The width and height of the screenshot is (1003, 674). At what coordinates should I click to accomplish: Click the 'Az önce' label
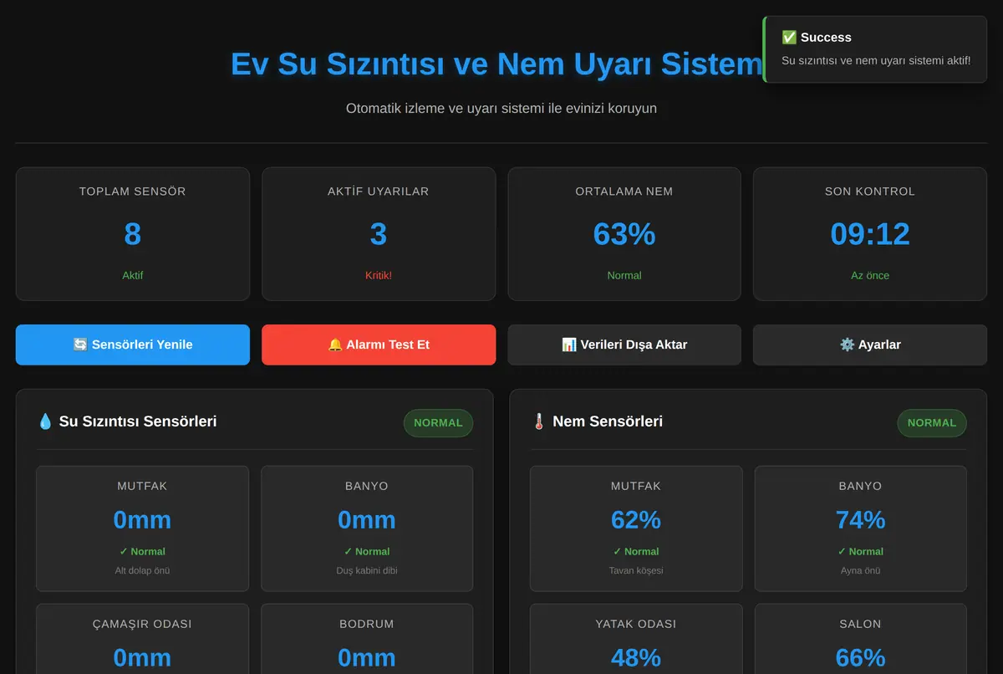coord(870,275)
